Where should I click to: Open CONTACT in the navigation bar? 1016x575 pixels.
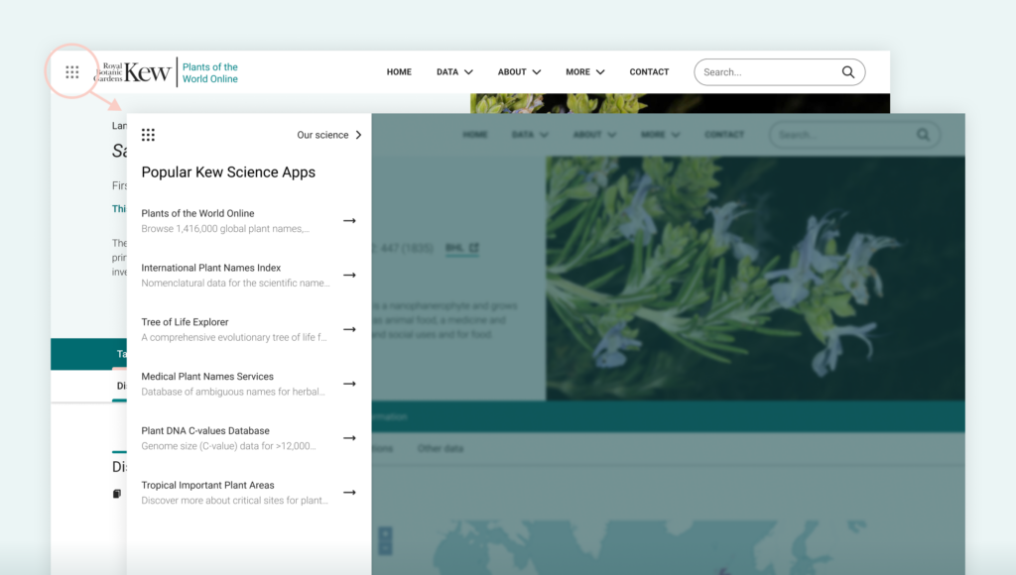point(649,71)
